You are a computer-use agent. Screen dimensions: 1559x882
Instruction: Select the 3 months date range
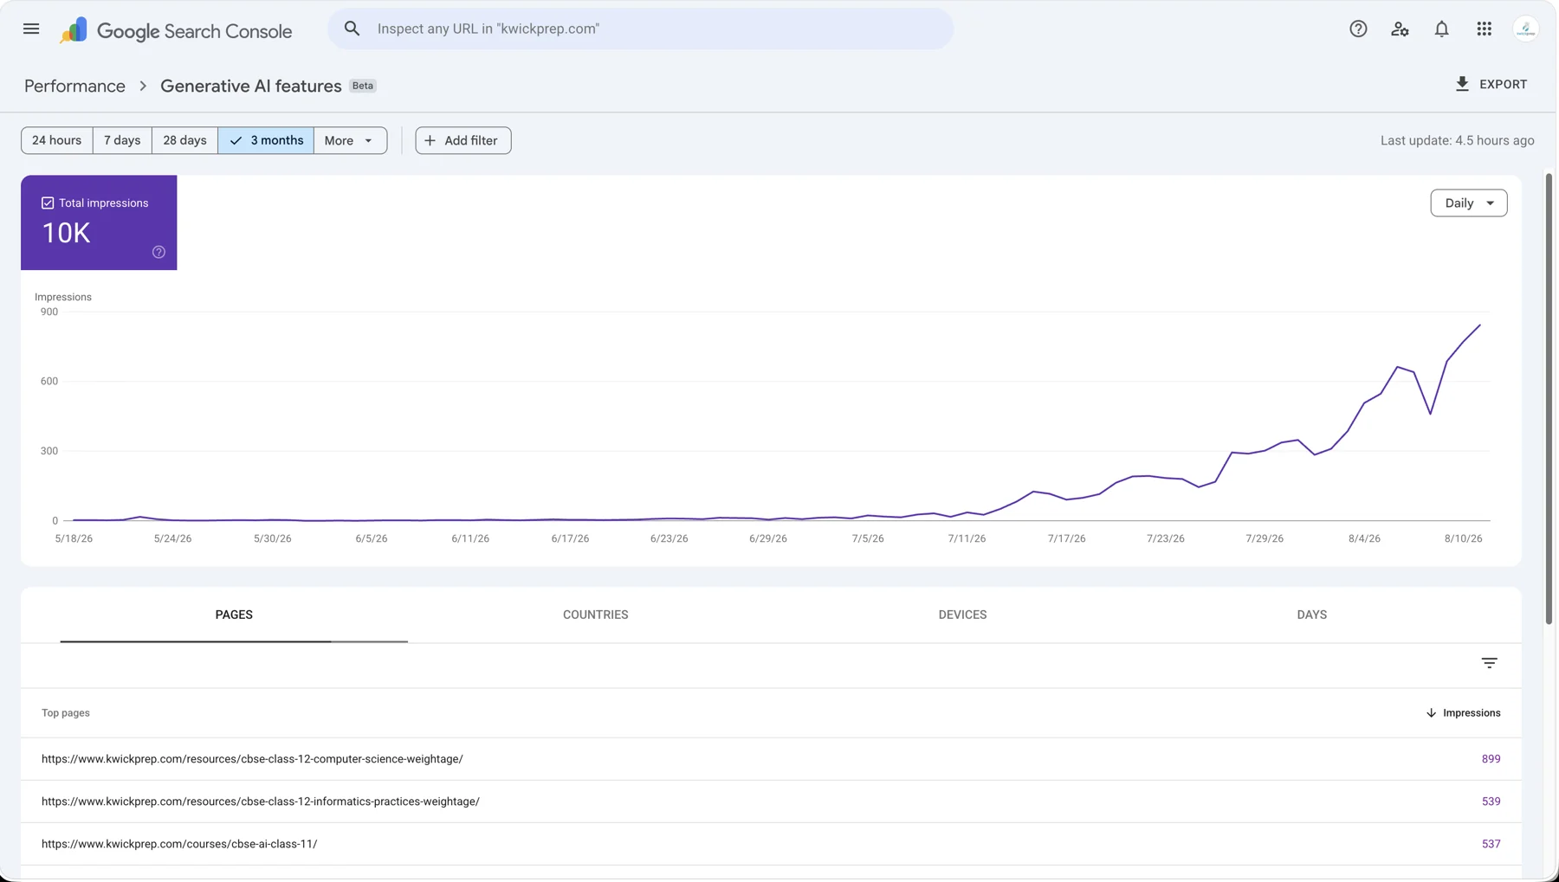(266, 140)
